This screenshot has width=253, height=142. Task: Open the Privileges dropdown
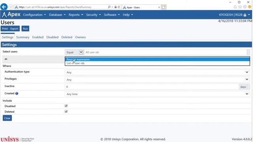[x=157, y=80]
